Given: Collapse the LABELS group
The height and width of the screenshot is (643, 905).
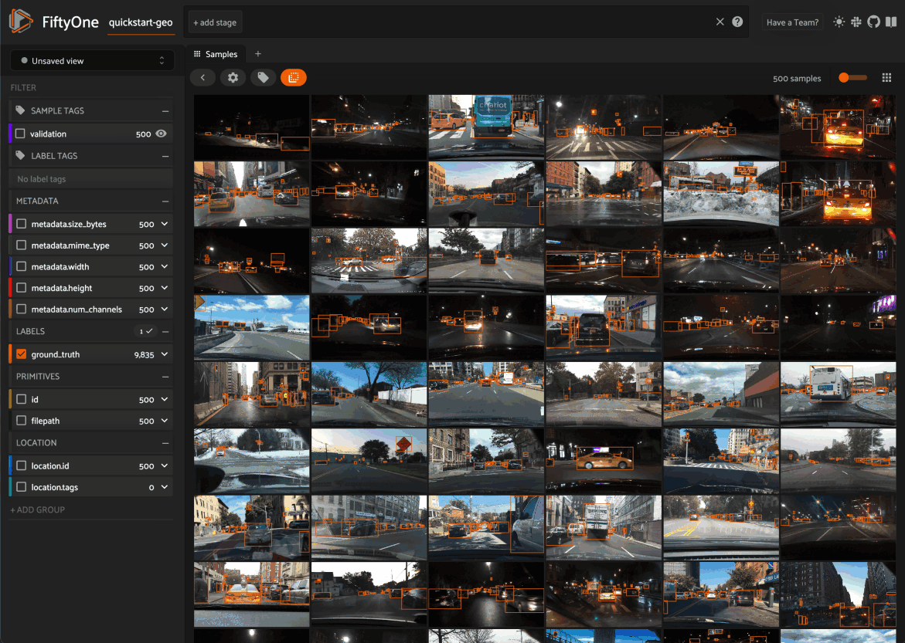Looking at the screenshot, I should pyautogui.click(x=165, y=332).
